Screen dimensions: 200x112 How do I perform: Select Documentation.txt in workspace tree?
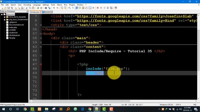point(16,25)
